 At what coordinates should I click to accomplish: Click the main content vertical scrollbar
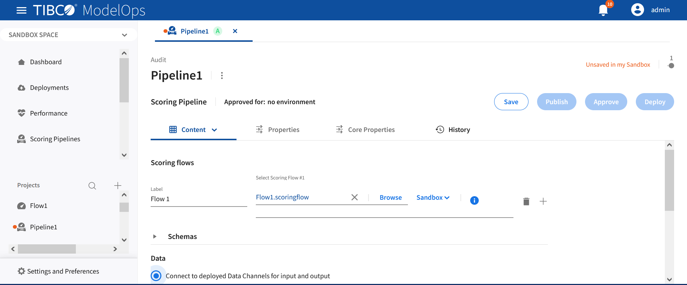pyautogui.click(x=669, y=180)
